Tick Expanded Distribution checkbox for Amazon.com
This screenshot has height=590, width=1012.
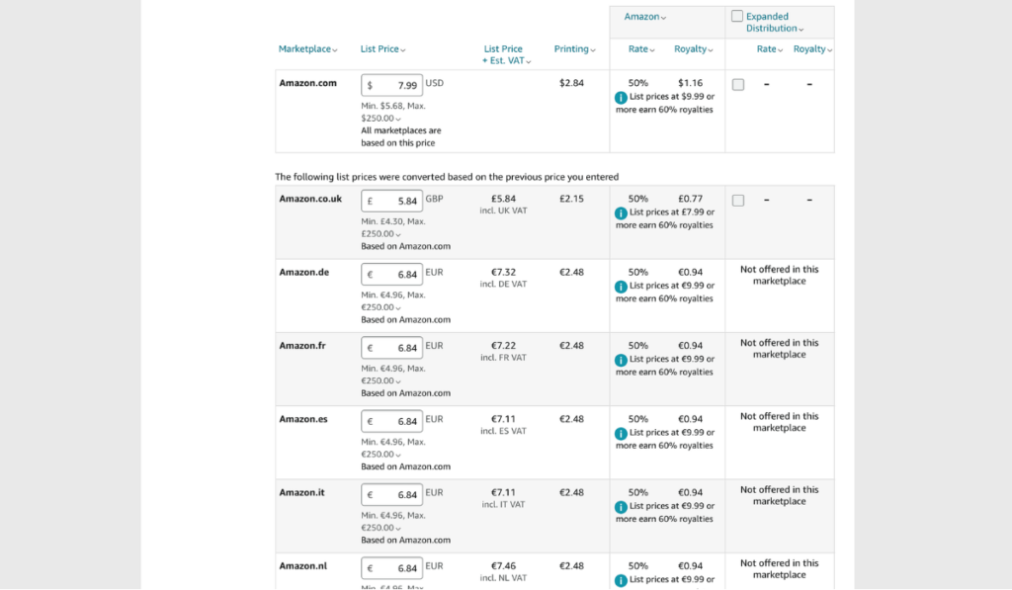click(x=738, y=85)
